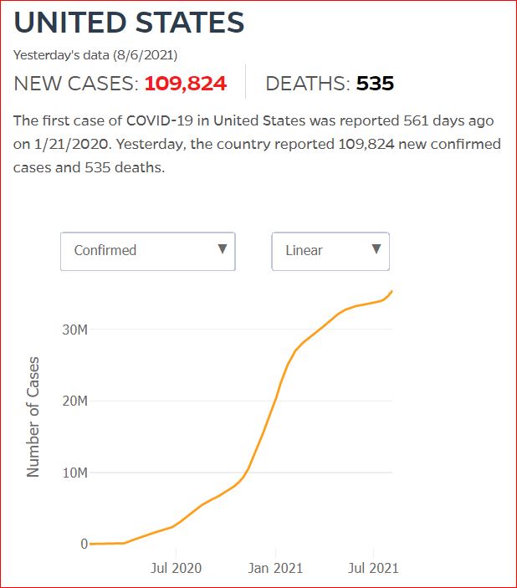
Task: Click the 0 y-axis label
Action: tap(84, 544)
